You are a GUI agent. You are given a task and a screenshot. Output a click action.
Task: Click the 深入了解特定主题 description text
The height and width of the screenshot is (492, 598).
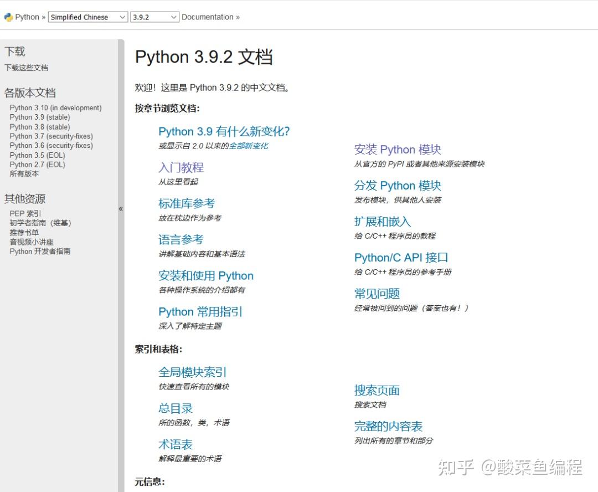point(190,326)
